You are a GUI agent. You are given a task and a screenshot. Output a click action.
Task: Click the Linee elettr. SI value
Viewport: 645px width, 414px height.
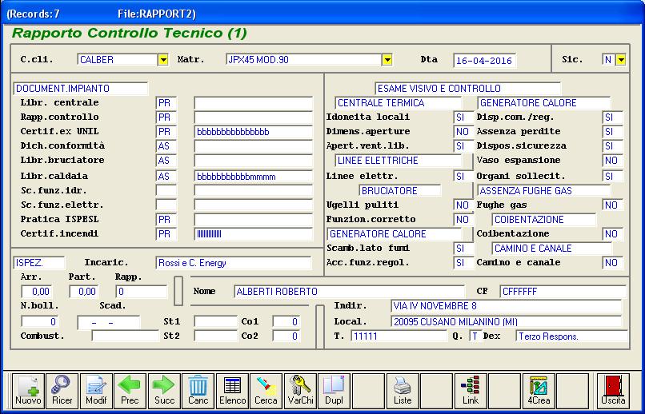[x=463, y=176]
